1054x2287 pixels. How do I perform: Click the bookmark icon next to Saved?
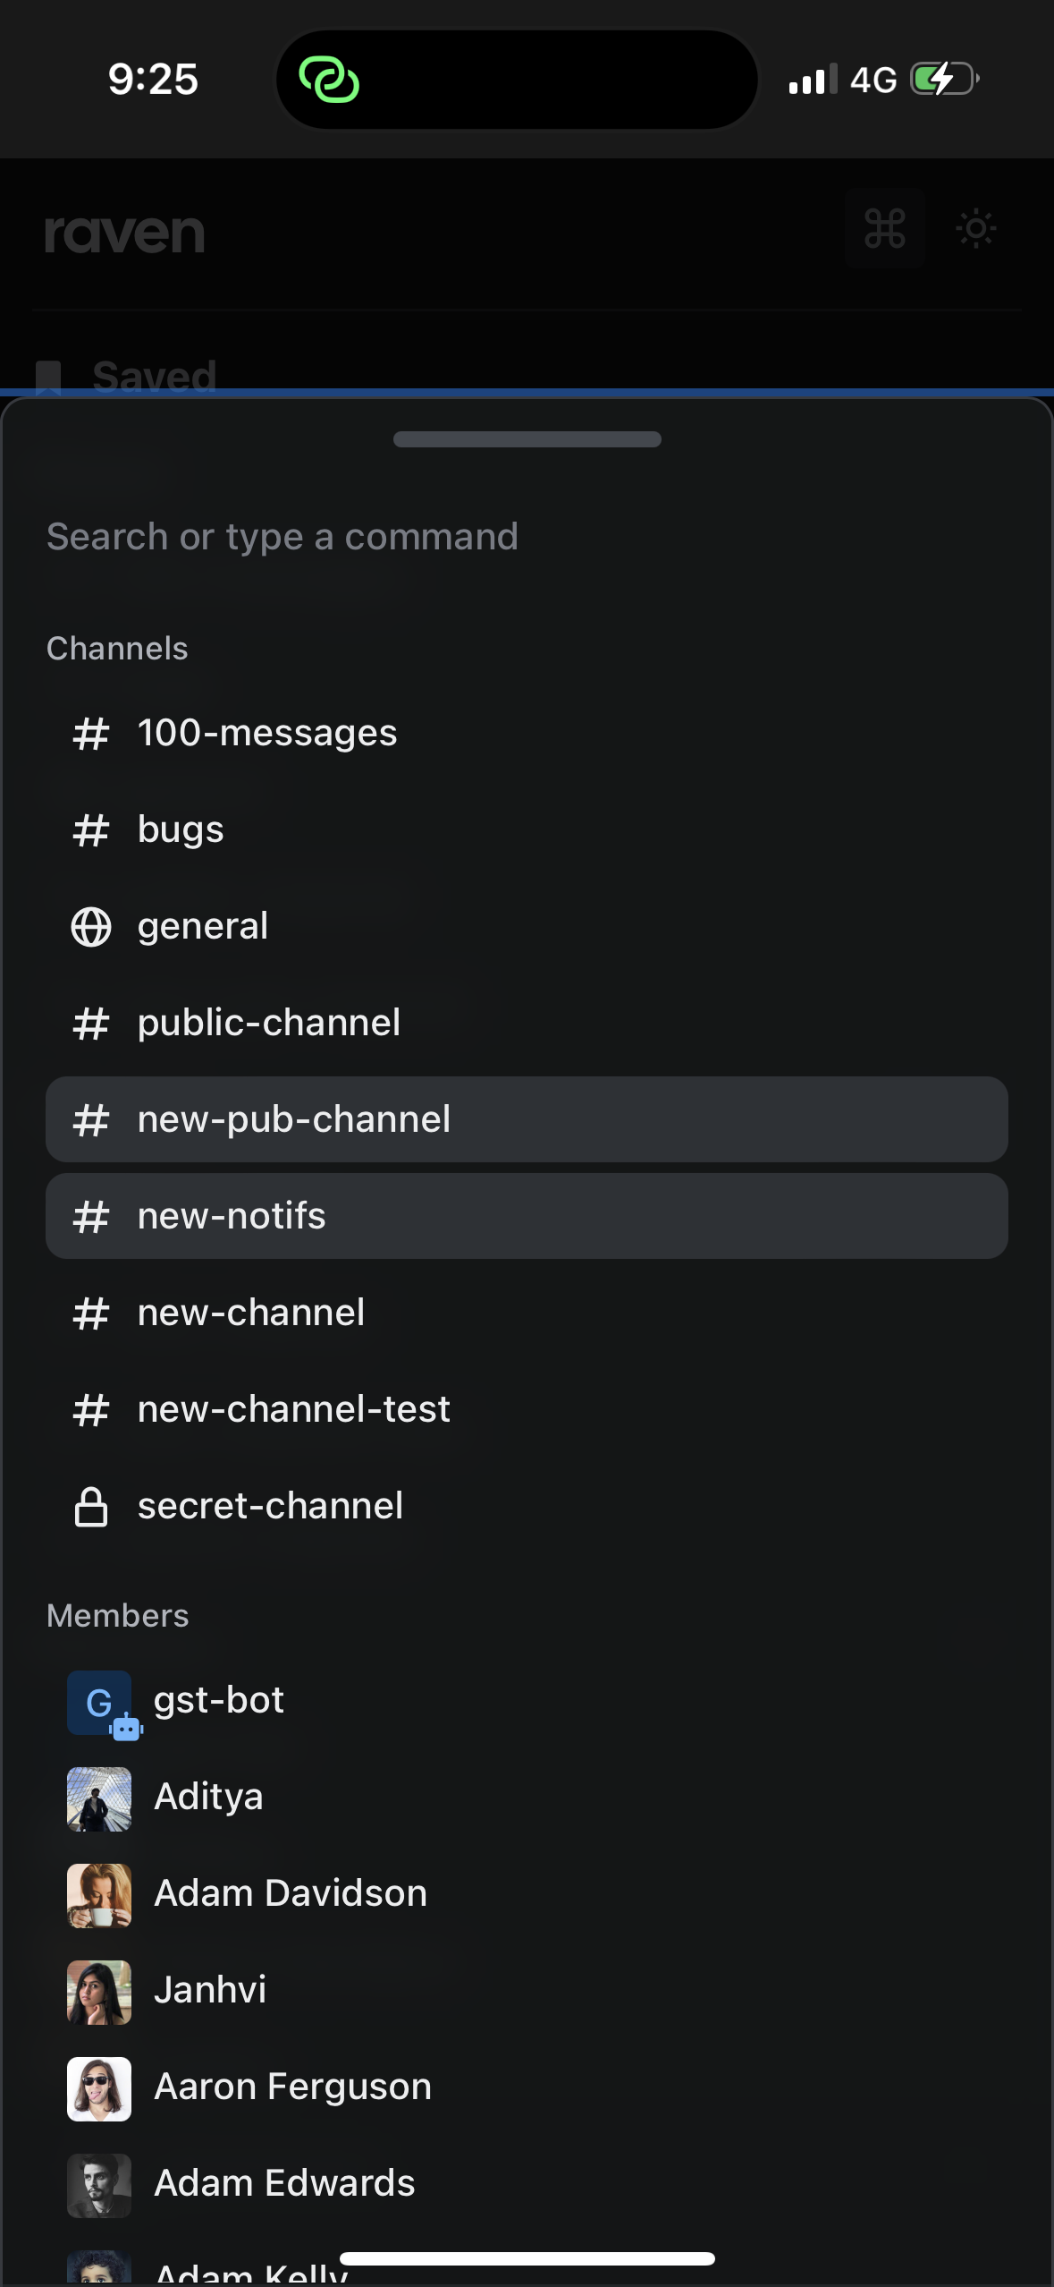tap(48, 377)
